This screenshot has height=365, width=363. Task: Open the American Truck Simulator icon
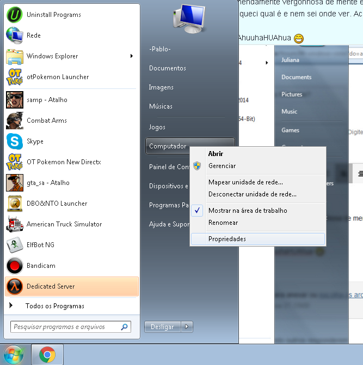(14, 224)
